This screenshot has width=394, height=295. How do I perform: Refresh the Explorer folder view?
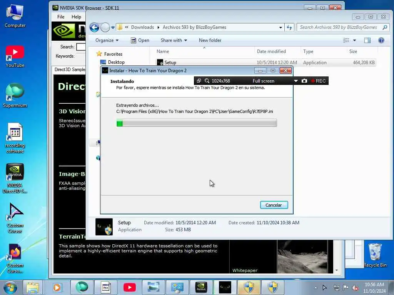click(289, 27)
